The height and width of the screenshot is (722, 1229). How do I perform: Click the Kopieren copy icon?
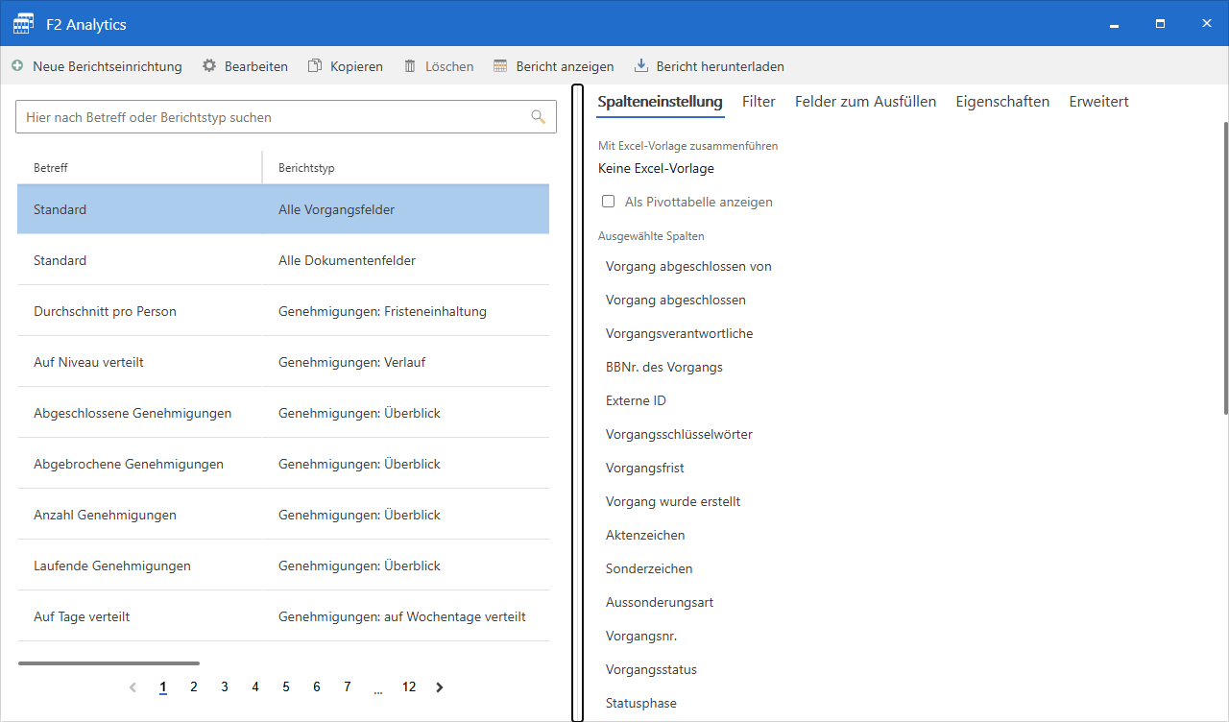tap(315, 66)
